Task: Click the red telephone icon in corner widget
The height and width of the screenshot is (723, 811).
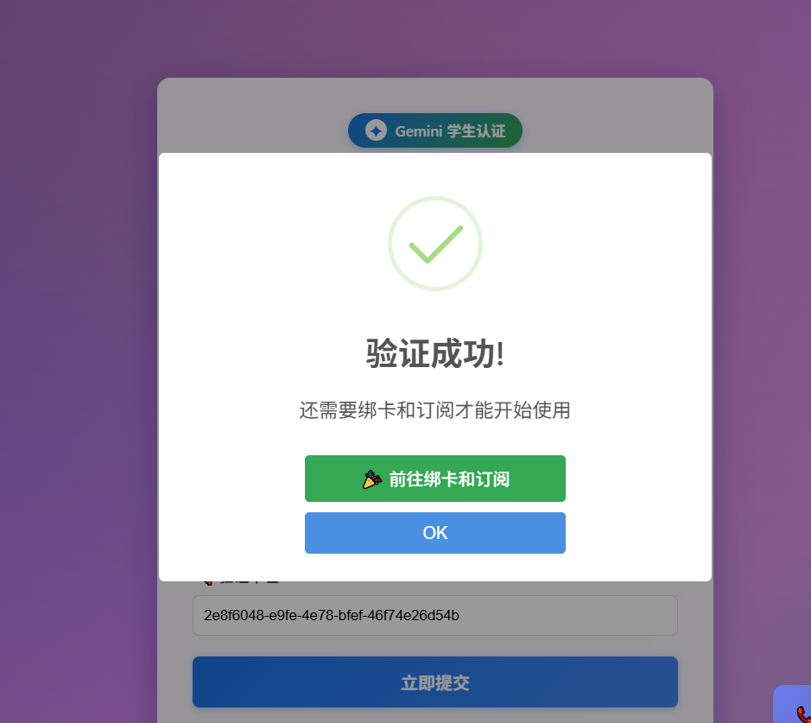Action: 803,714
